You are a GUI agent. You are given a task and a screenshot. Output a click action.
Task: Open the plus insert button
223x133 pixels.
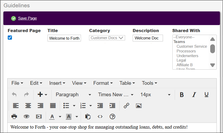(x=40, y=94)
